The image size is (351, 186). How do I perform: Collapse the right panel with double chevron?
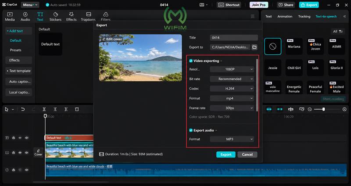pyautogui.click(x=344, y=16)
